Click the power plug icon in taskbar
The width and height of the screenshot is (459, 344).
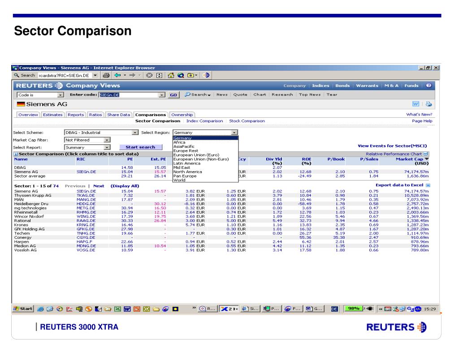pos(370,309)
